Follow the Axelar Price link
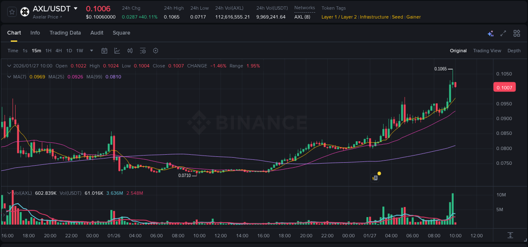The width and height of the screenshot is (528, 247). click(x=45, y=17)
